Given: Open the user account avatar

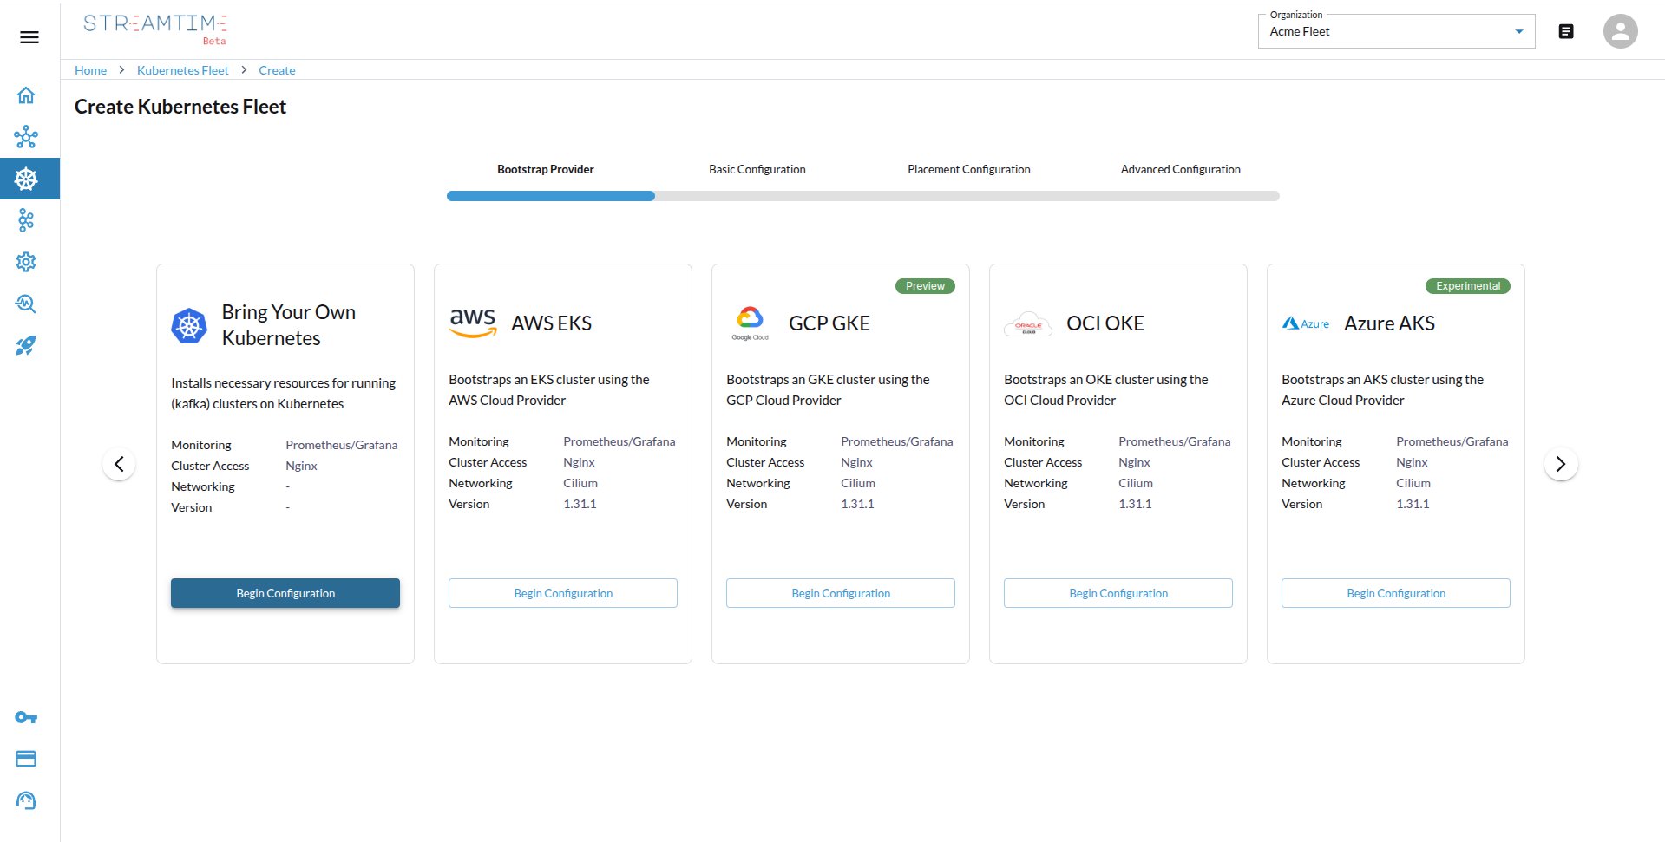Looking at the screenshot, I should click(1620, 31).
